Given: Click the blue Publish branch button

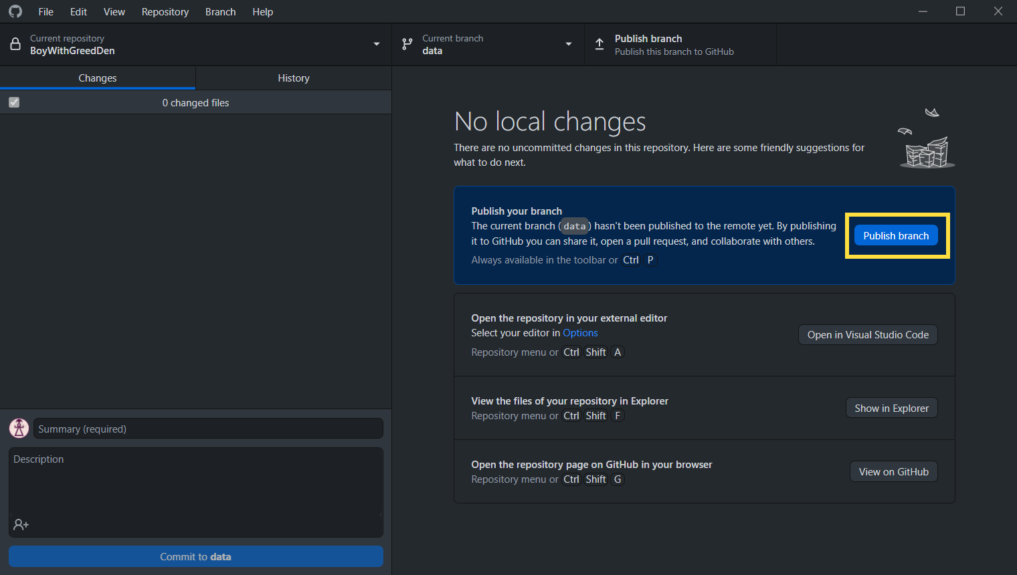Looking at the screenshot, I should [896, 235].
